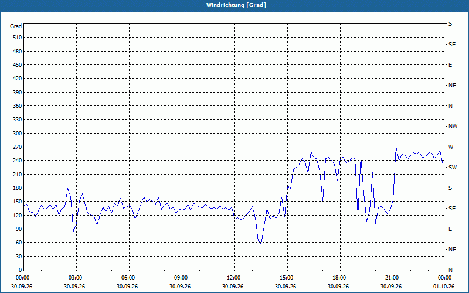Select the 300 degree scale label
The height and width of the screenshot is (293, 469).
point(18,134)
